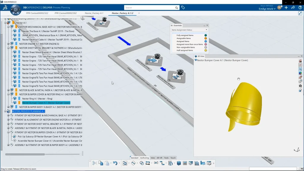Screen dimensions: 304x171
Task: Close the B.I. Essentials panel
Action: [207, 26]
